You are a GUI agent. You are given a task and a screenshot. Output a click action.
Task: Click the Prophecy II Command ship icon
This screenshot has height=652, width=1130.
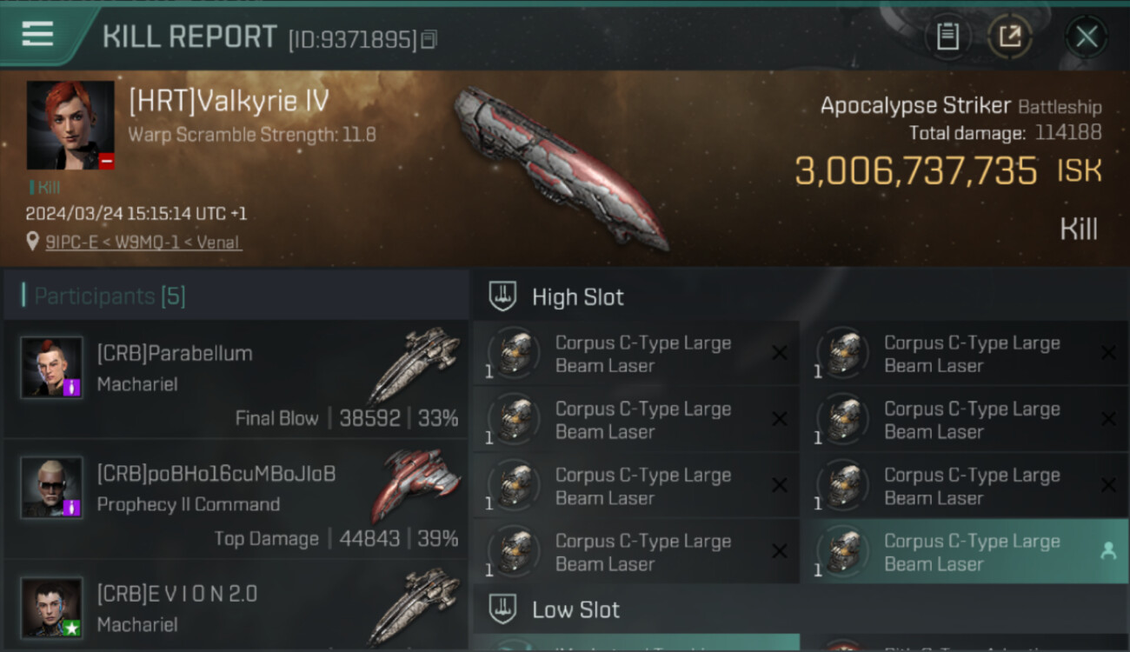pos(416,483)
